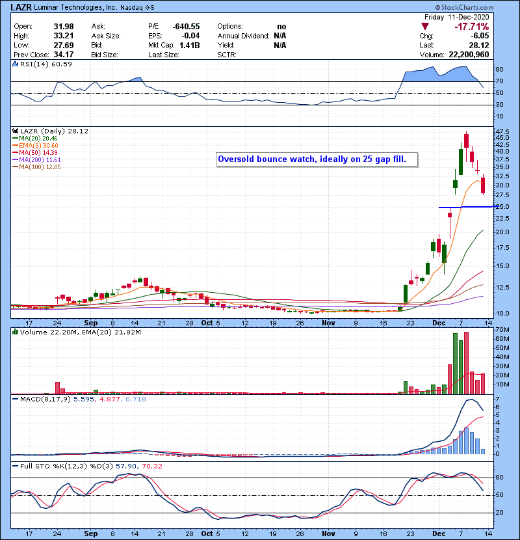Click the Friday 11-Dec-2020 date label

(456, 17)
